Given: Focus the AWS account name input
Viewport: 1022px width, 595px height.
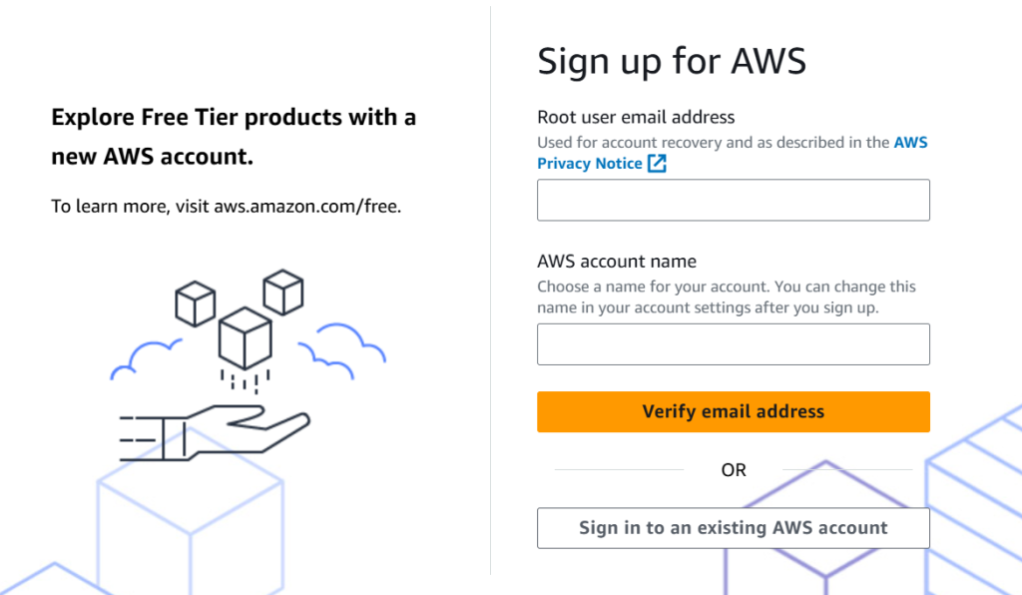Looking at the screenshot, I should pyautogui.click(x=733, y=343).
